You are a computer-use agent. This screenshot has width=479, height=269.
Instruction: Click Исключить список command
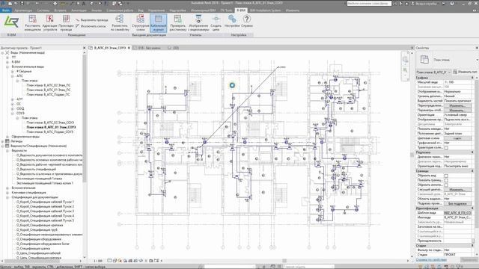[x=91, y=26]
